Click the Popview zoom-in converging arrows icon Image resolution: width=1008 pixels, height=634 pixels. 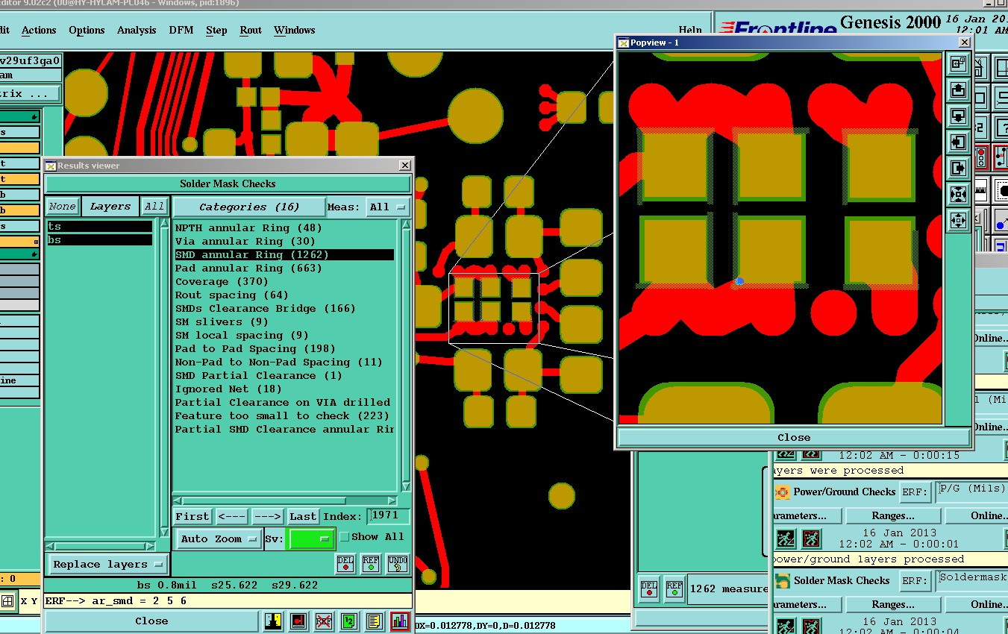point(958,194)
